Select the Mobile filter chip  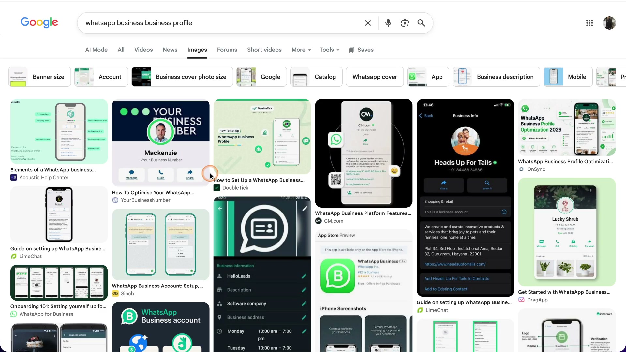568,77
